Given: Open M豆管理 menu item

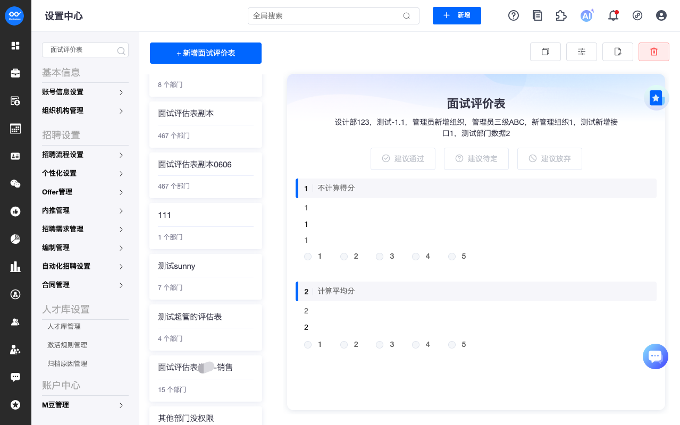Looking at the screenshot, I should coord(85,405).
